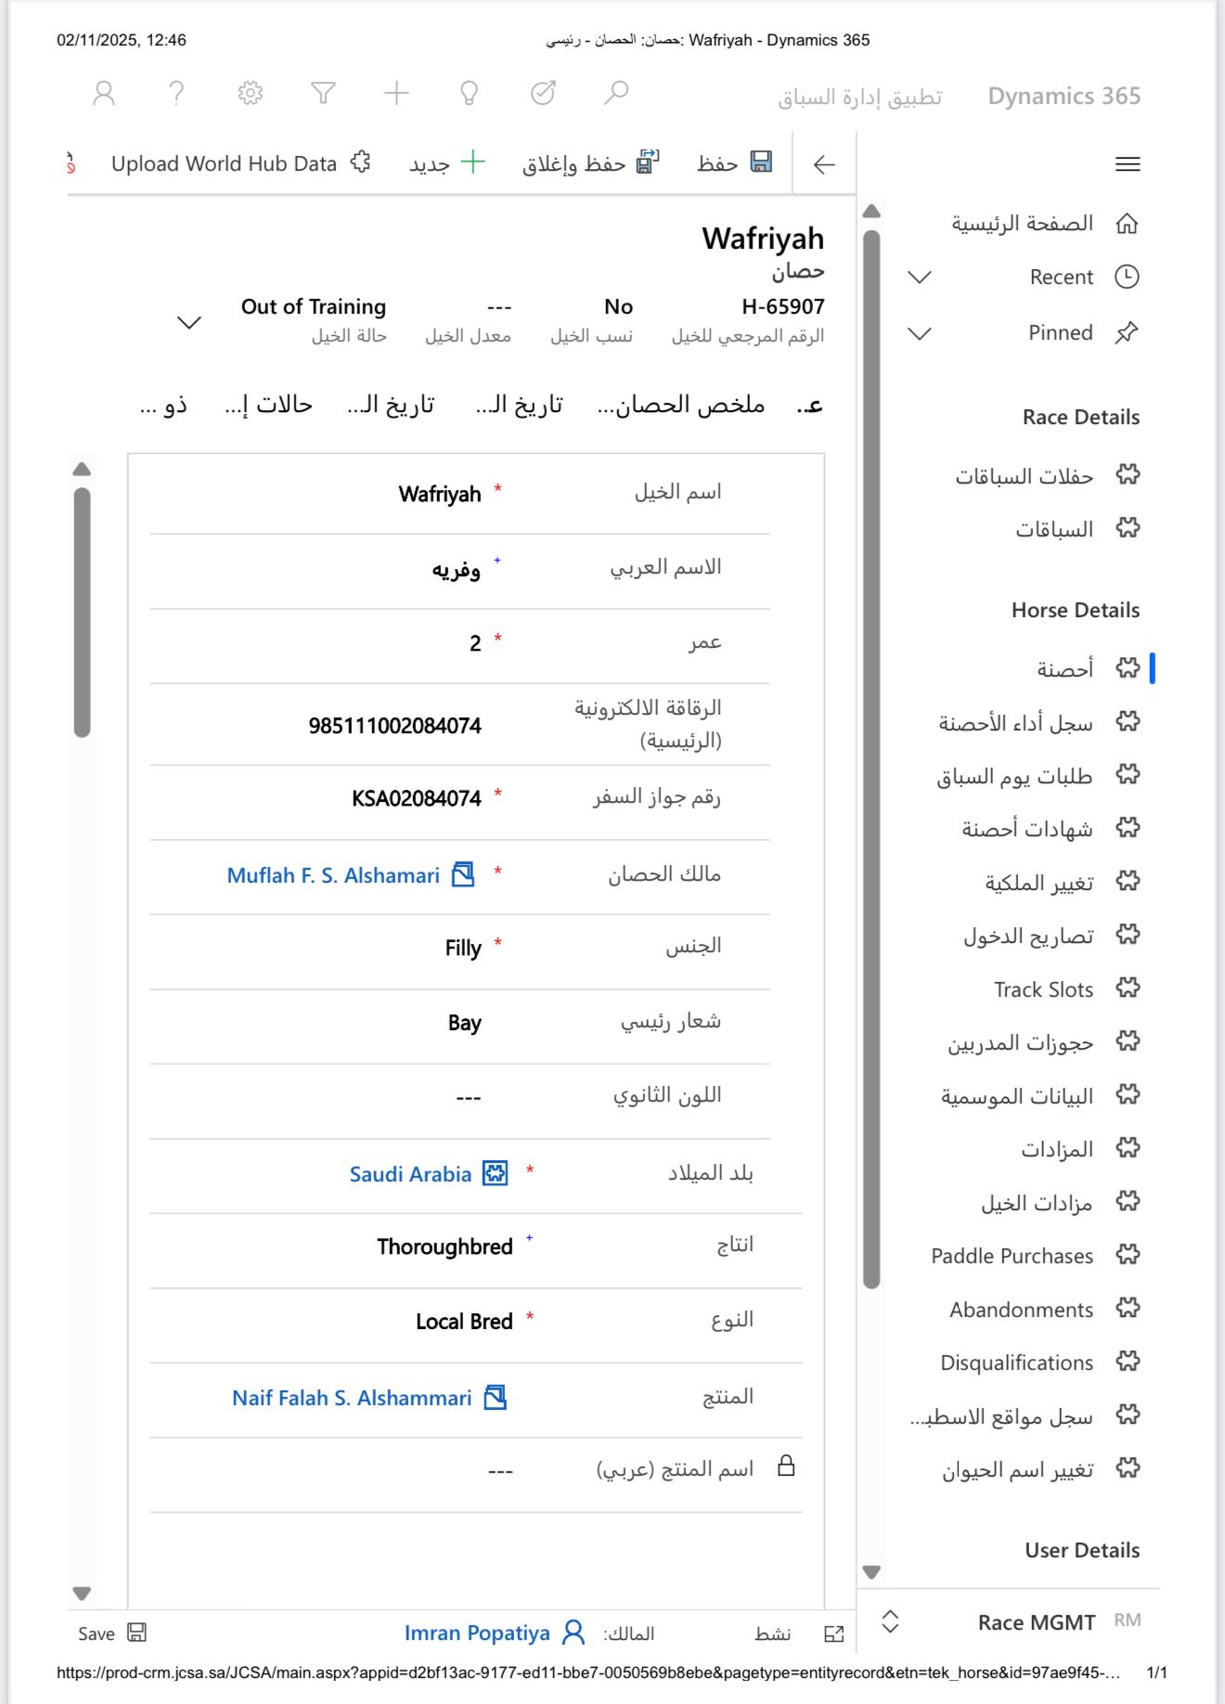The width and height of the screenshot is (1225, 1704).
Task: Open the Muflah F. S. Alshamari owner link
Action: pyautogui.click(x=333, y=875)
